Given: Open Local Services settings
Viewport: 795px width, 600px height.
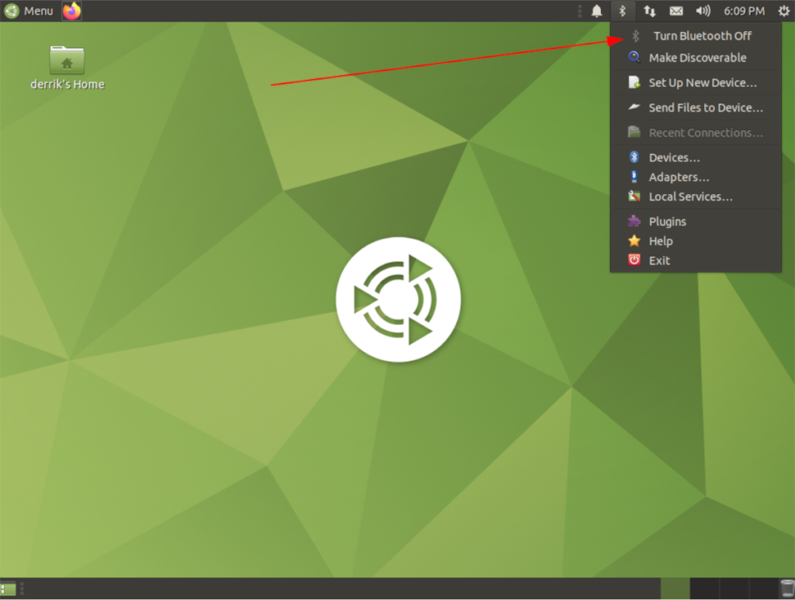Looking at the screenshot, I should [x=690, y=197].
